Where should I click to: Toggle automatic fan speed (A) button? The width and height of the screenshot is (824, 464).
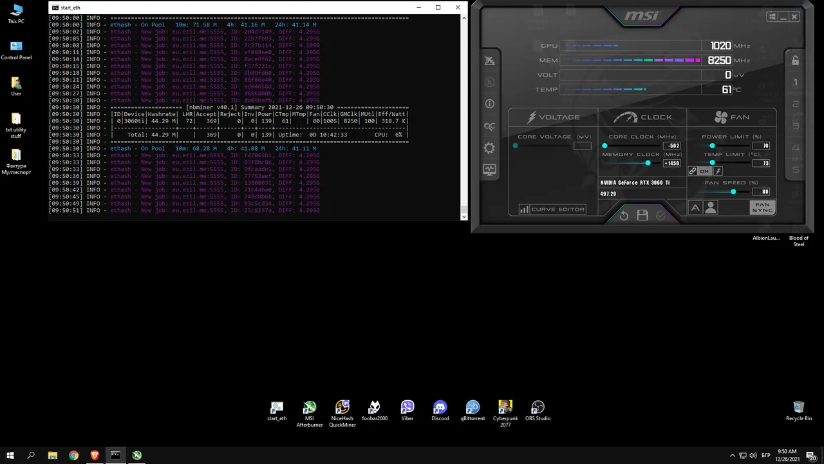click(695, 208)
